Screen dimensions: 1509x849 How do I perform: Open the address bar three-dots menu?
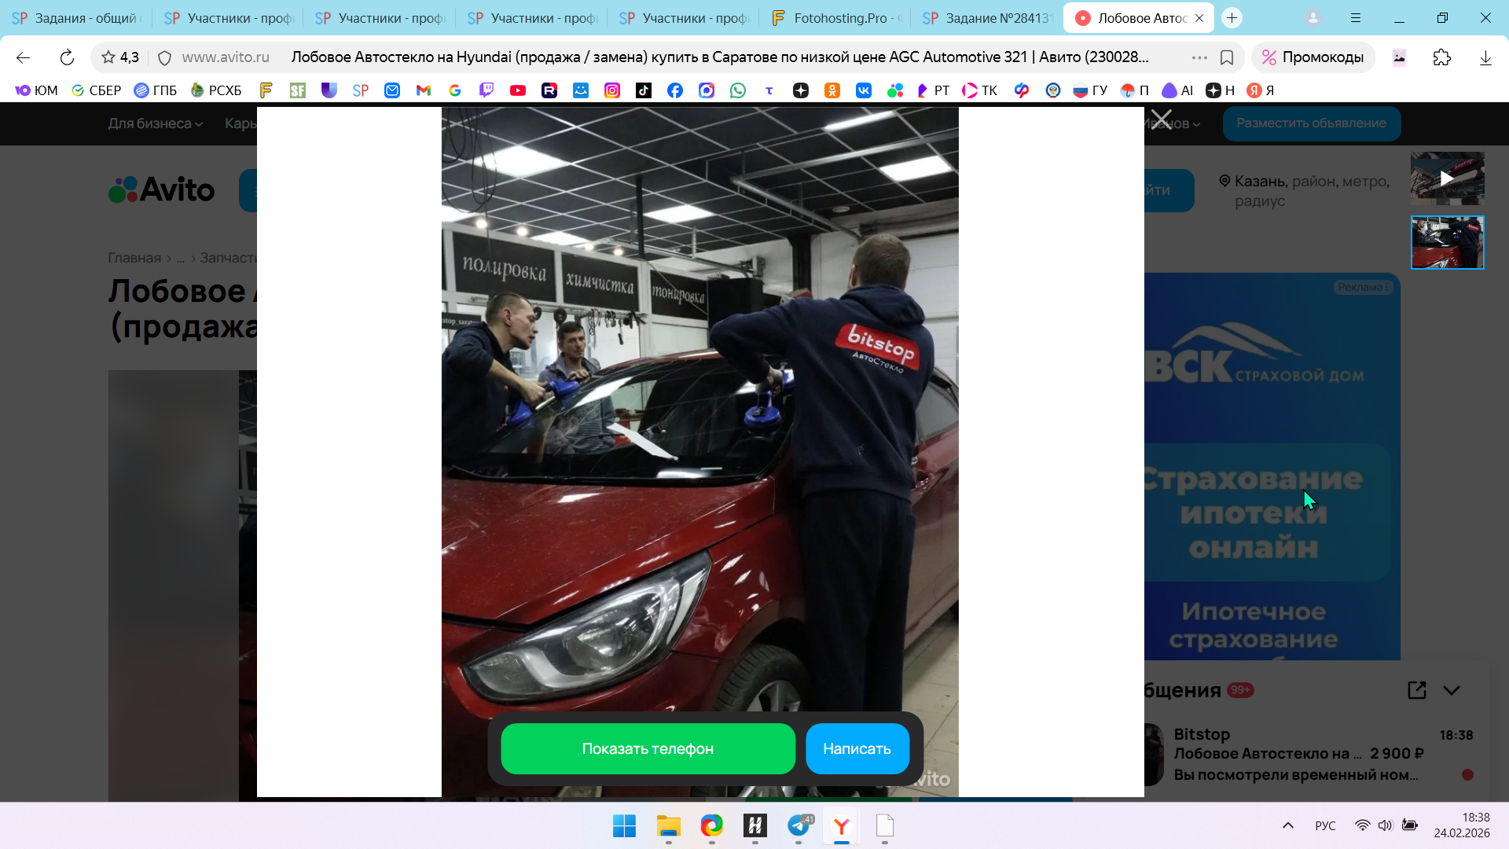tap(1199, 57)
